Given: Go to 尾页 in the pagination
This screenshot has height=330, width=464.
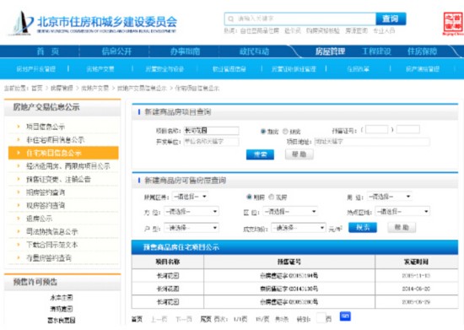Looking at the screenshot, I should point(206,319).
